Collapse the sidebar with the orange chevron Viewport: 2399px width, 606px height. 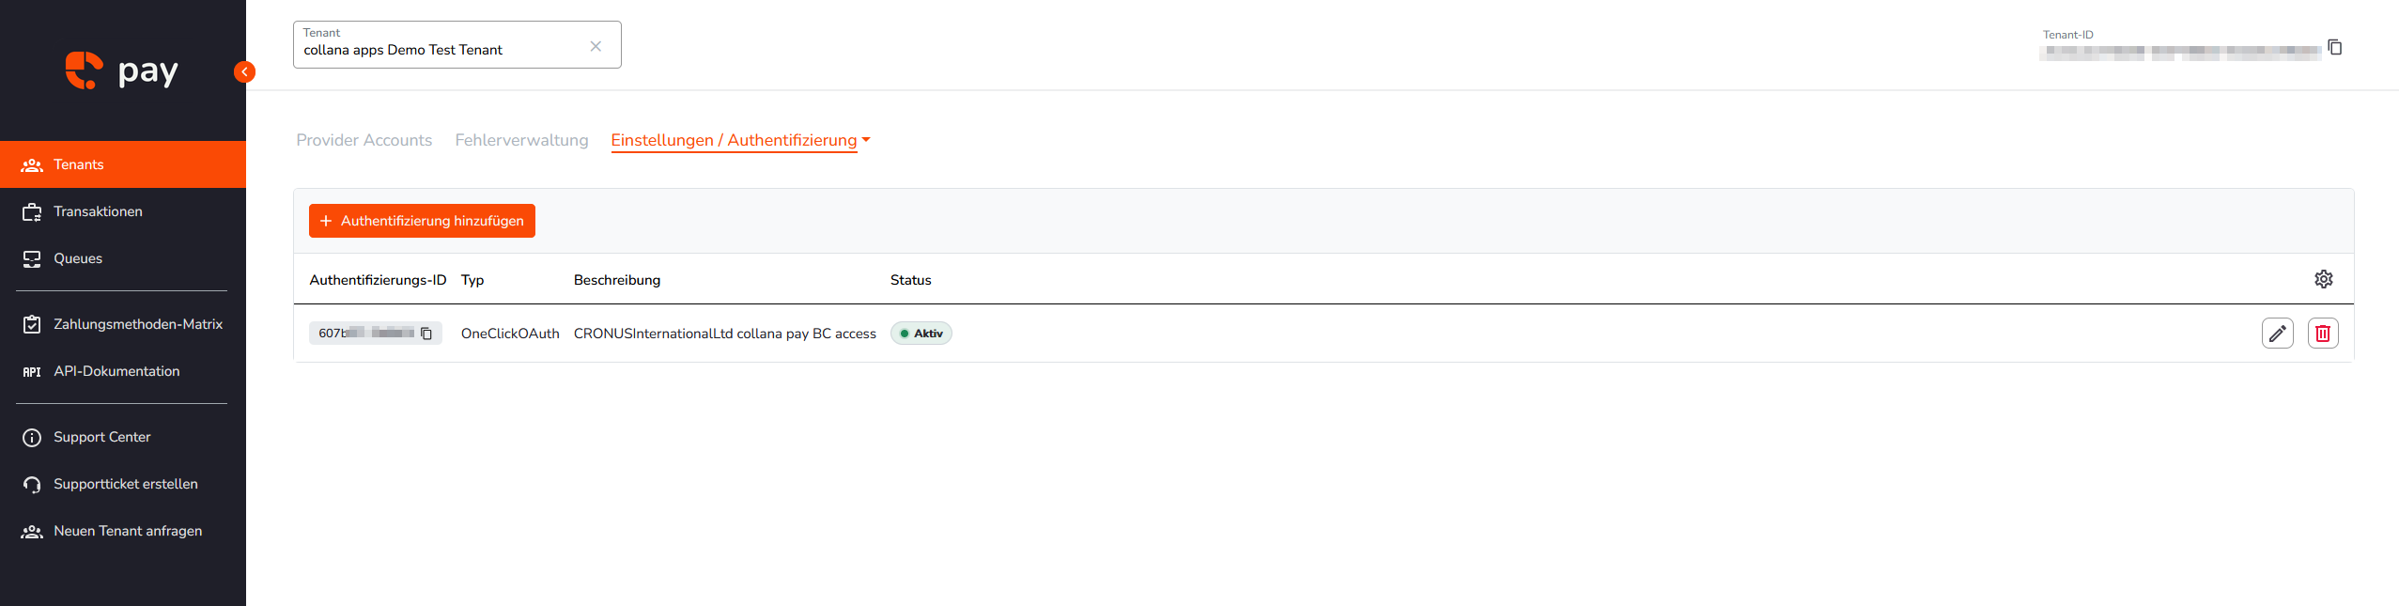pyautogui.click(x=244, y=71)
